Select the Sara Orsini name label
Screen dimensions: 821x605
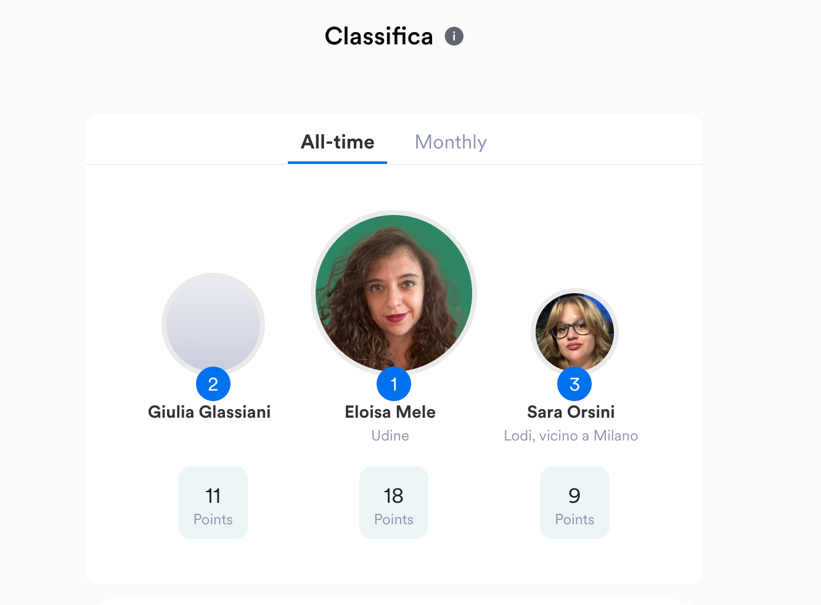pyautogui.click(x=571, y=412)
